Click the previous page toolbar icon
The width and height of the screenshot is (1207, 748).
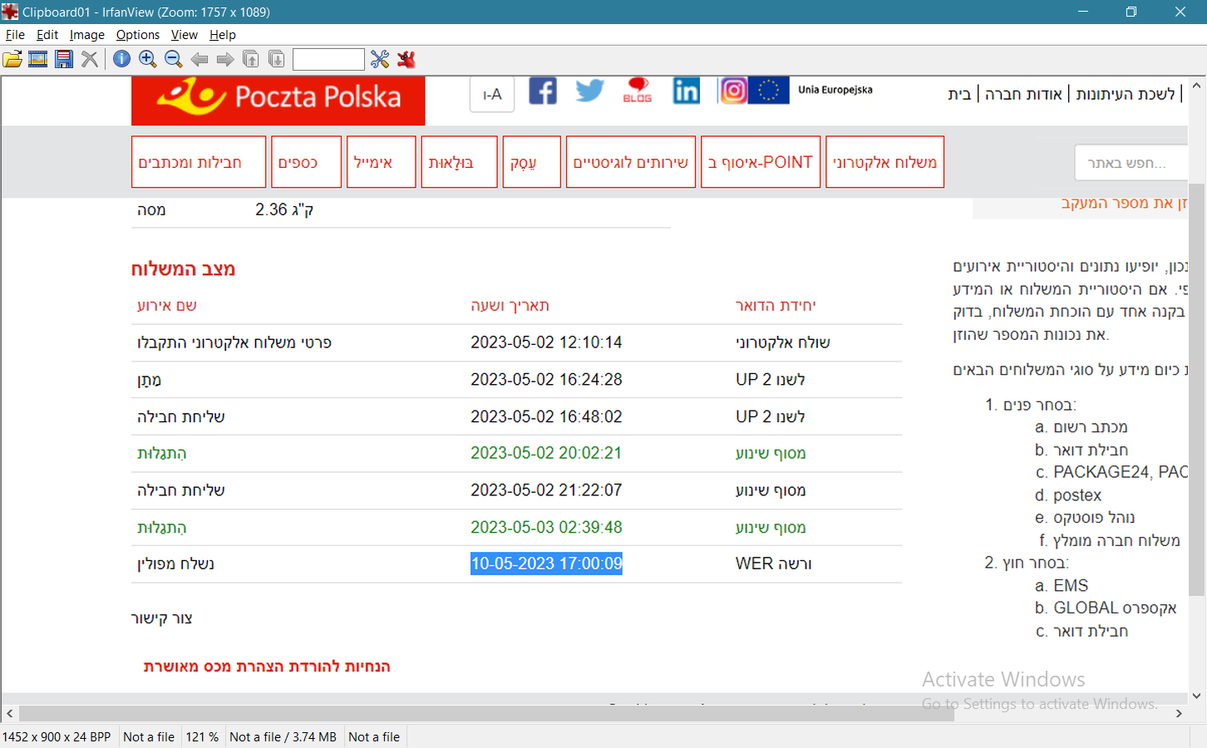click(x=251, y=59)
